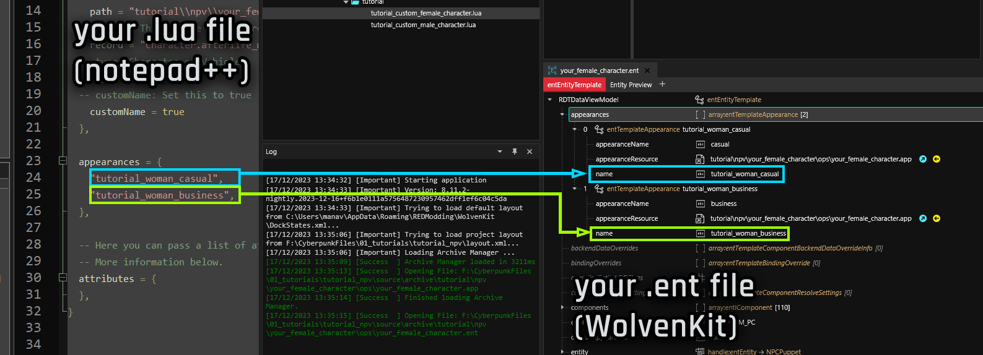Click the blue open-reference icon on the second appearanceResource row
Image resolution: width=983 pixels, height=355 pixels.
pyautogui.click(x=923, y=218)
